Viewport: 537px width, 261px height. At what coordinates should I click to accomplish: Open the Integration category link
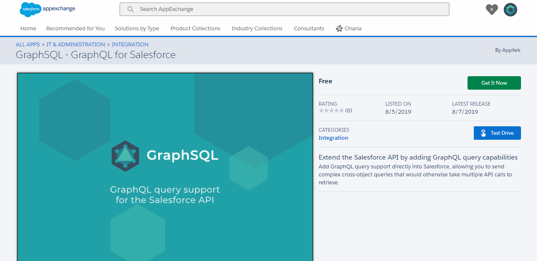point(333,138)
